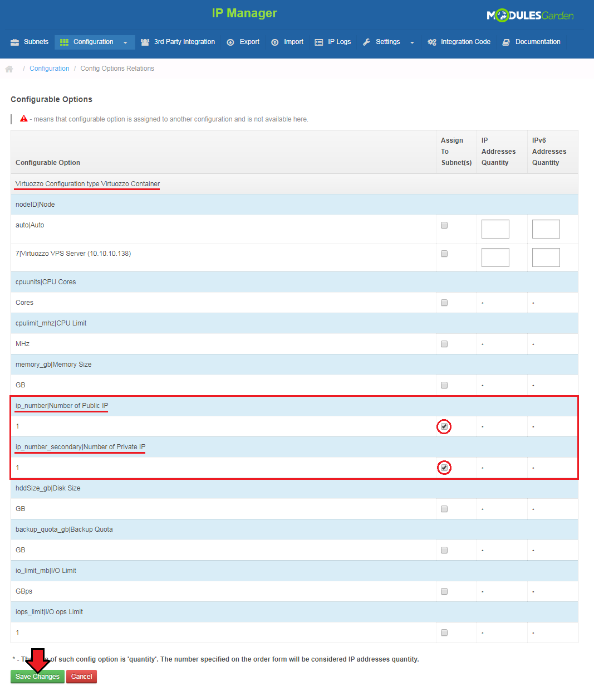
Task: Go to the Import page
Action: (x=287, y=42)
